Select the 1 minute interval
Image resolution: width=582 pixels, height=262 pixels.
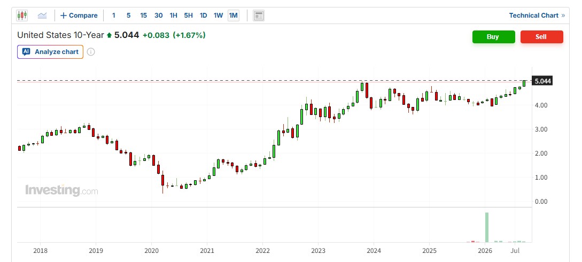point(114,16)
